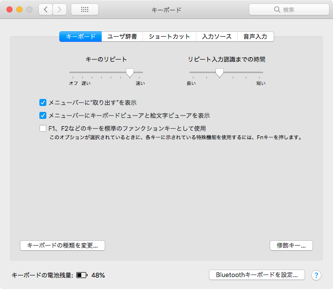The width and height of the screenshot is (333, 289).
Task: Click the magnifier icon in search field
Action: point(277,10)
